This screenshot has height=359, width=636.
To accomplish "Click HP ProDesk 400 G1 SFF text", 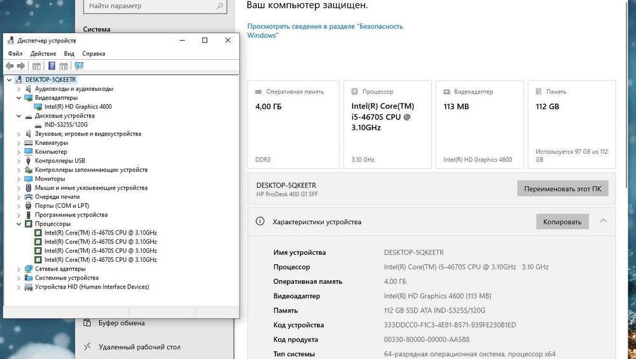I will [287, 194].
